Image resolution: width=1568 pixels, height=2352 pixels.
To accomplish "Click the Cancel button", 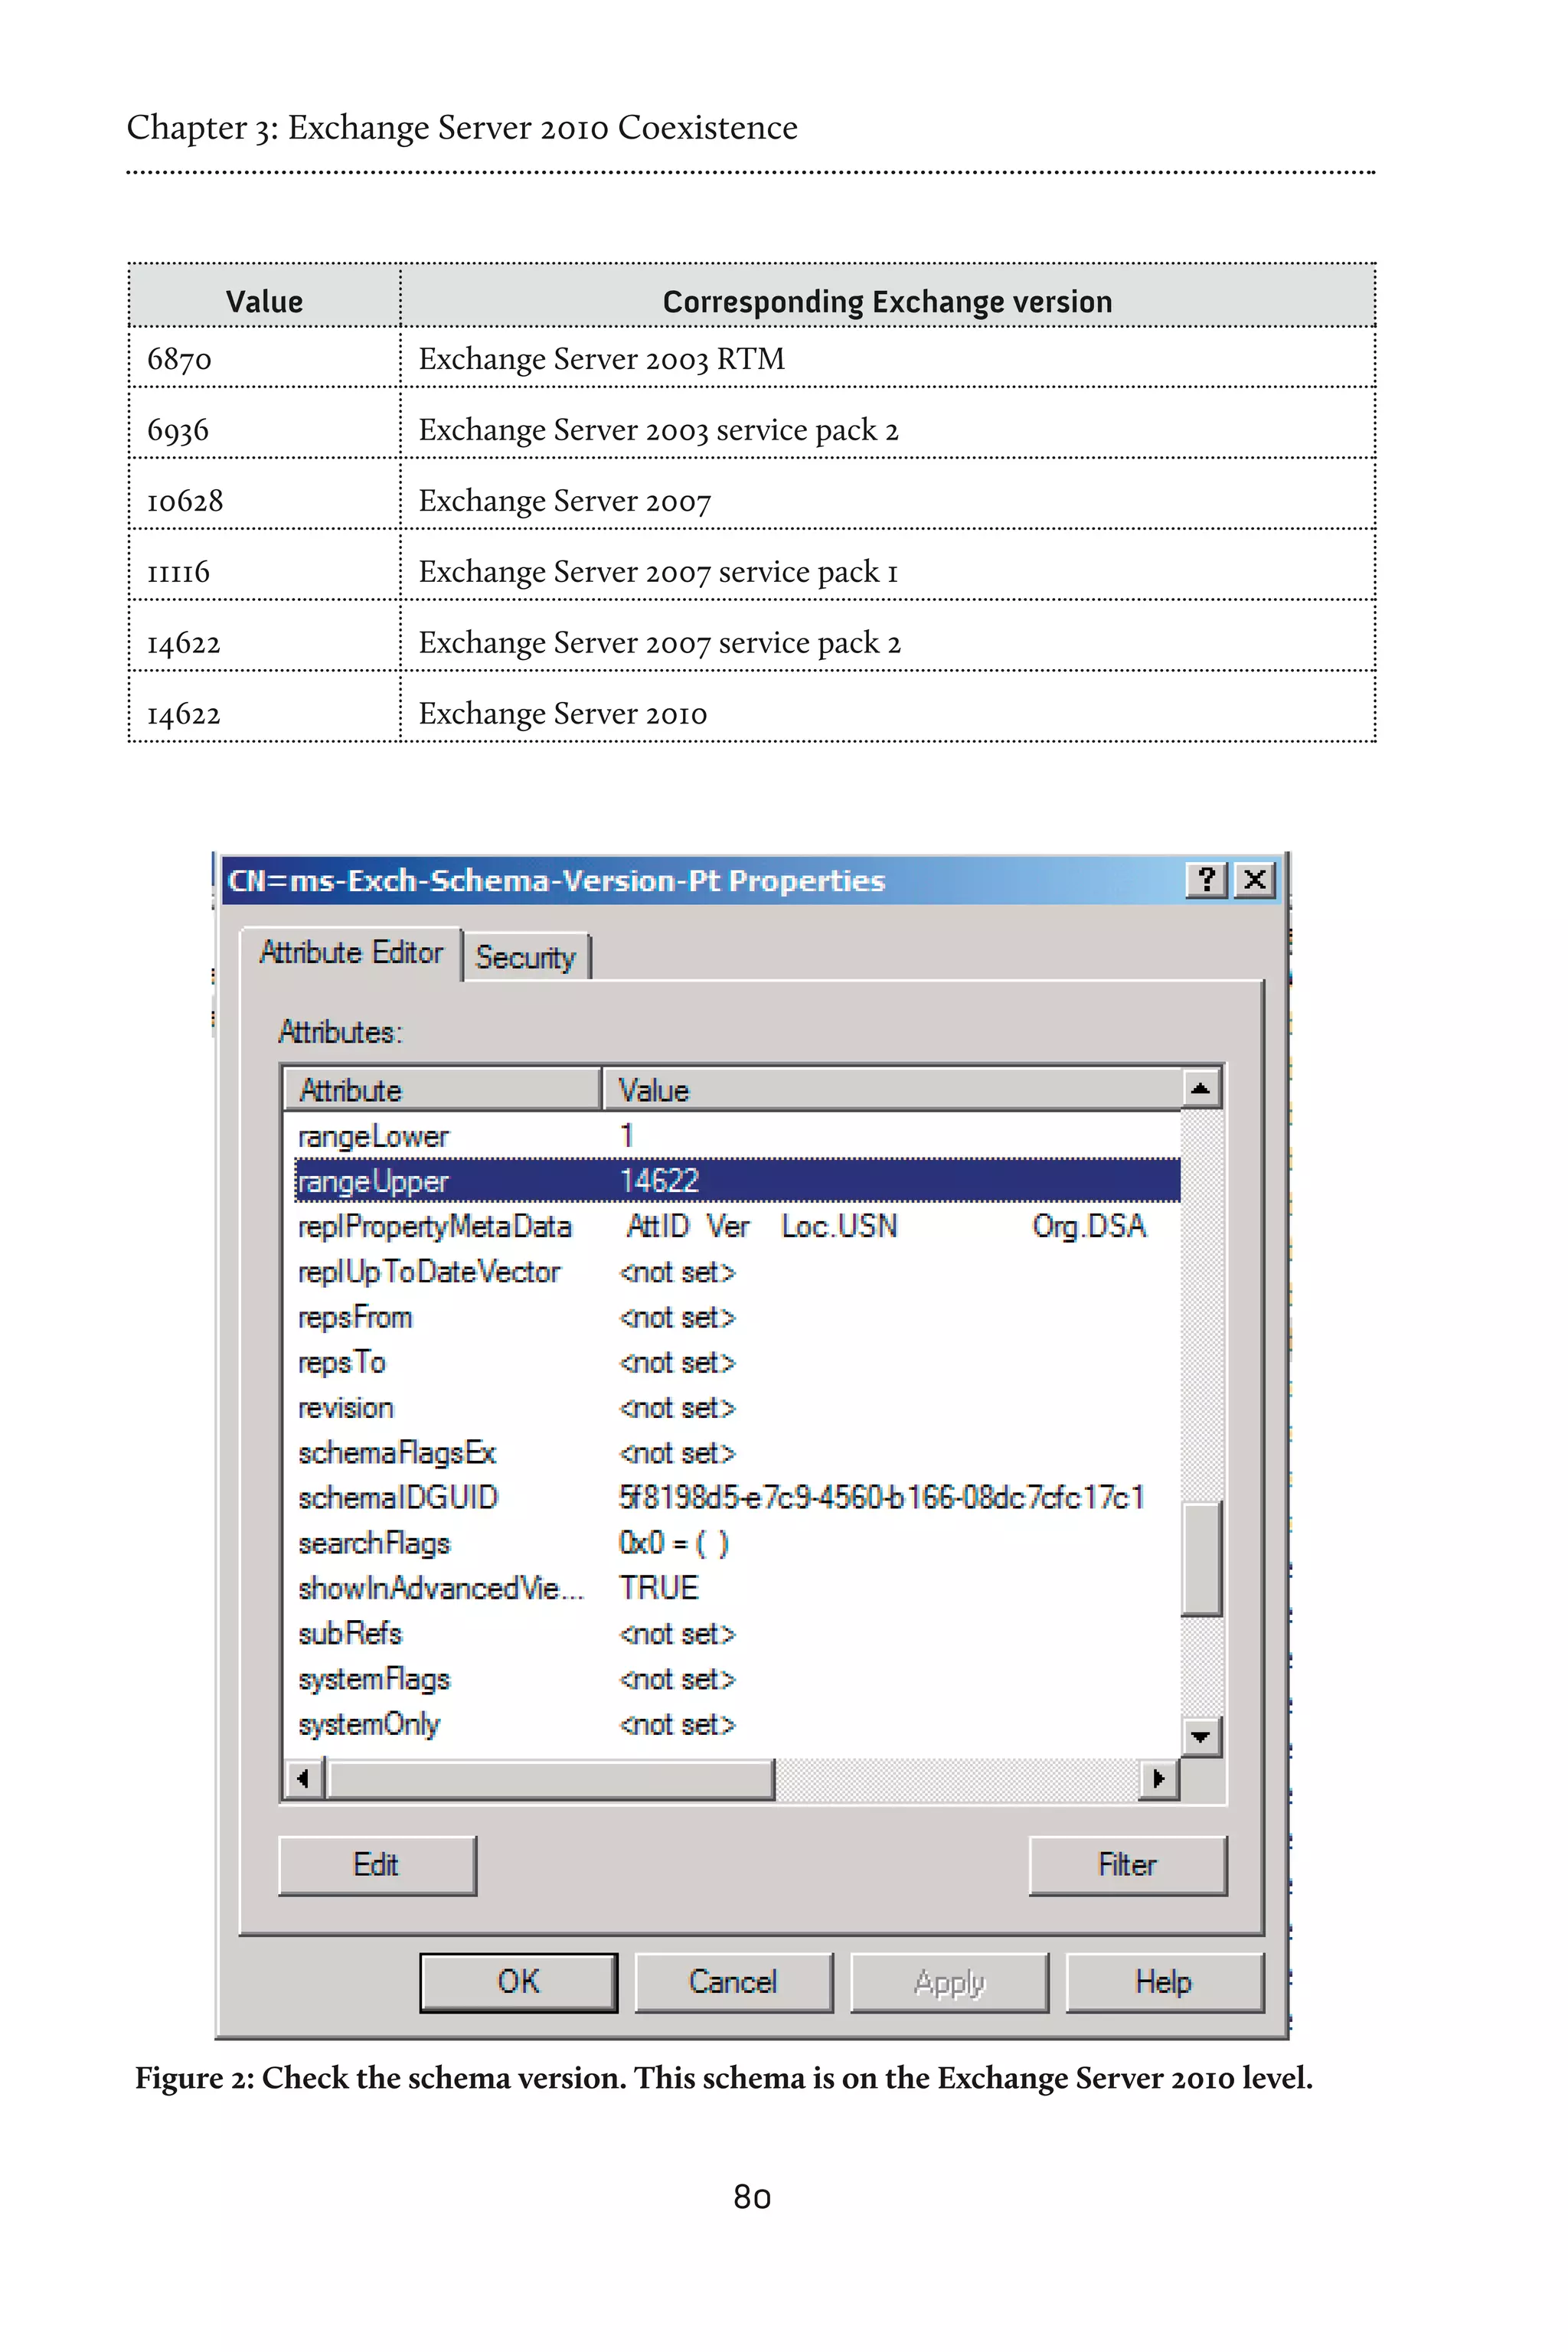I will click(x=733, y=1982).
